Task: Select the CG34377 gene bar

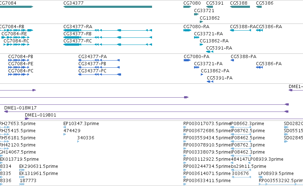Action: point(108,7)
